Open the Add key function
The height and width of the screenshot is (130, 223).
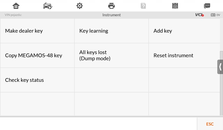pyautogui.click(x=184, y=31)
